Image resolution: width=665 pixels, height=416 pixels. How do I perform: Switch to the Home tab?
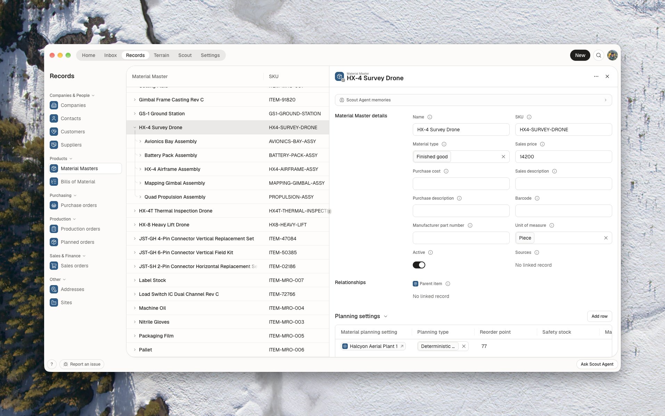point(89,55)
